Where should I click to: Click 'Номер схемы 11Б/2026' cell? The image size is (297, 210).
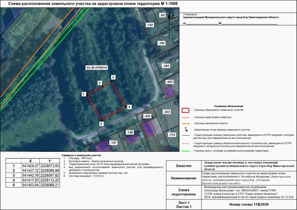click(249, 205)
